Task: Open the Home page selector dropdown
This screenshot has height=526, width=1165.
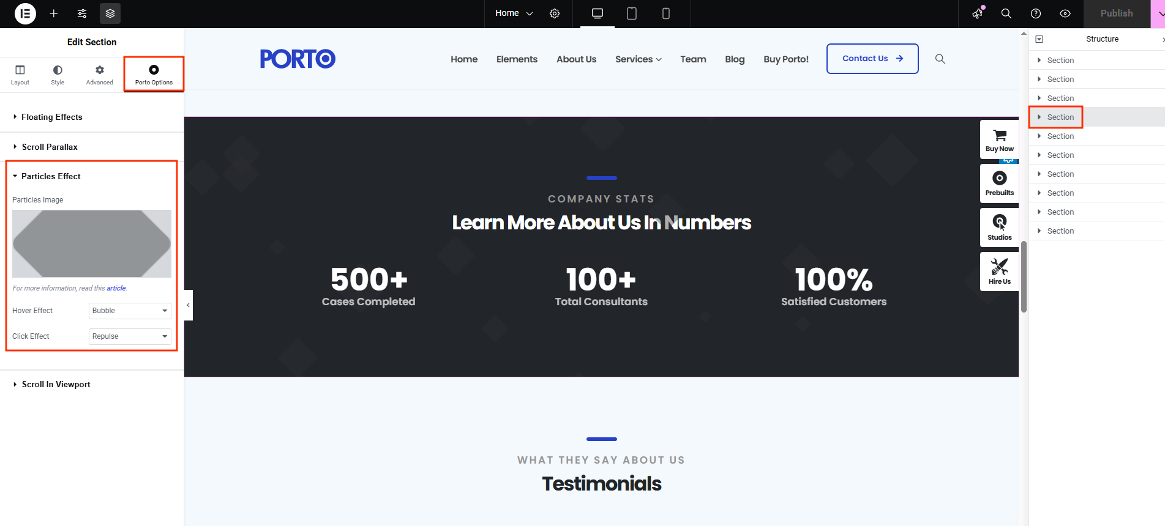Action: [x=514, y=13]
